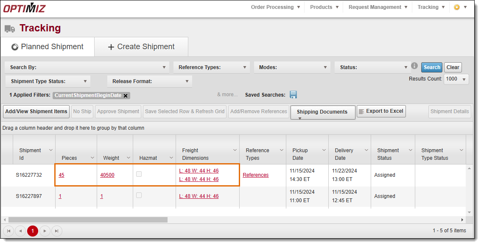Screen dimensions: 481x245
Task: Jump to the last page of results
Action: pos(57,231)
